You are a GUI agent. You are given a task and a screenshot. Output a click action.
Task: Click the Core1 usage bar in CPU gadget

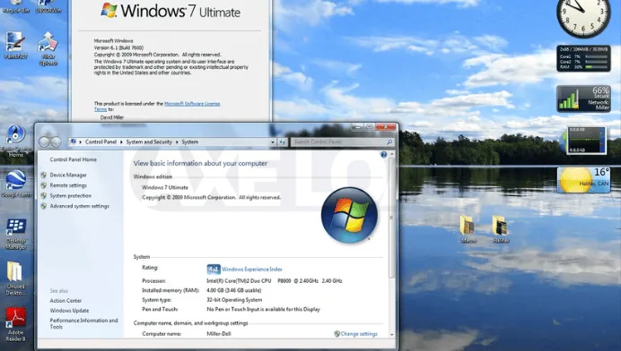pyautogui.click(x=596, y=57)
